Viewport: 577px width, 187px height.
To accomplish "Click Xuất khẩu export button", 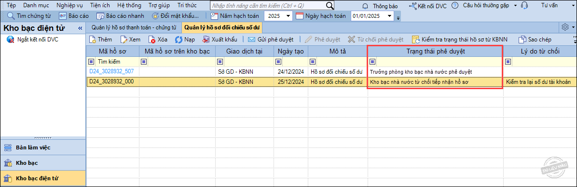I will click(x=220, y=40).
